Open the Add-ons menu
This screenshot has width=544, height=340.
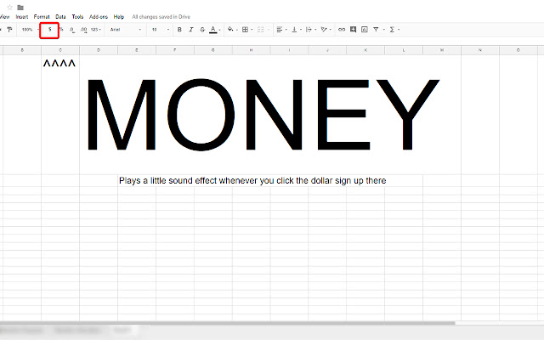pos(99,17)
